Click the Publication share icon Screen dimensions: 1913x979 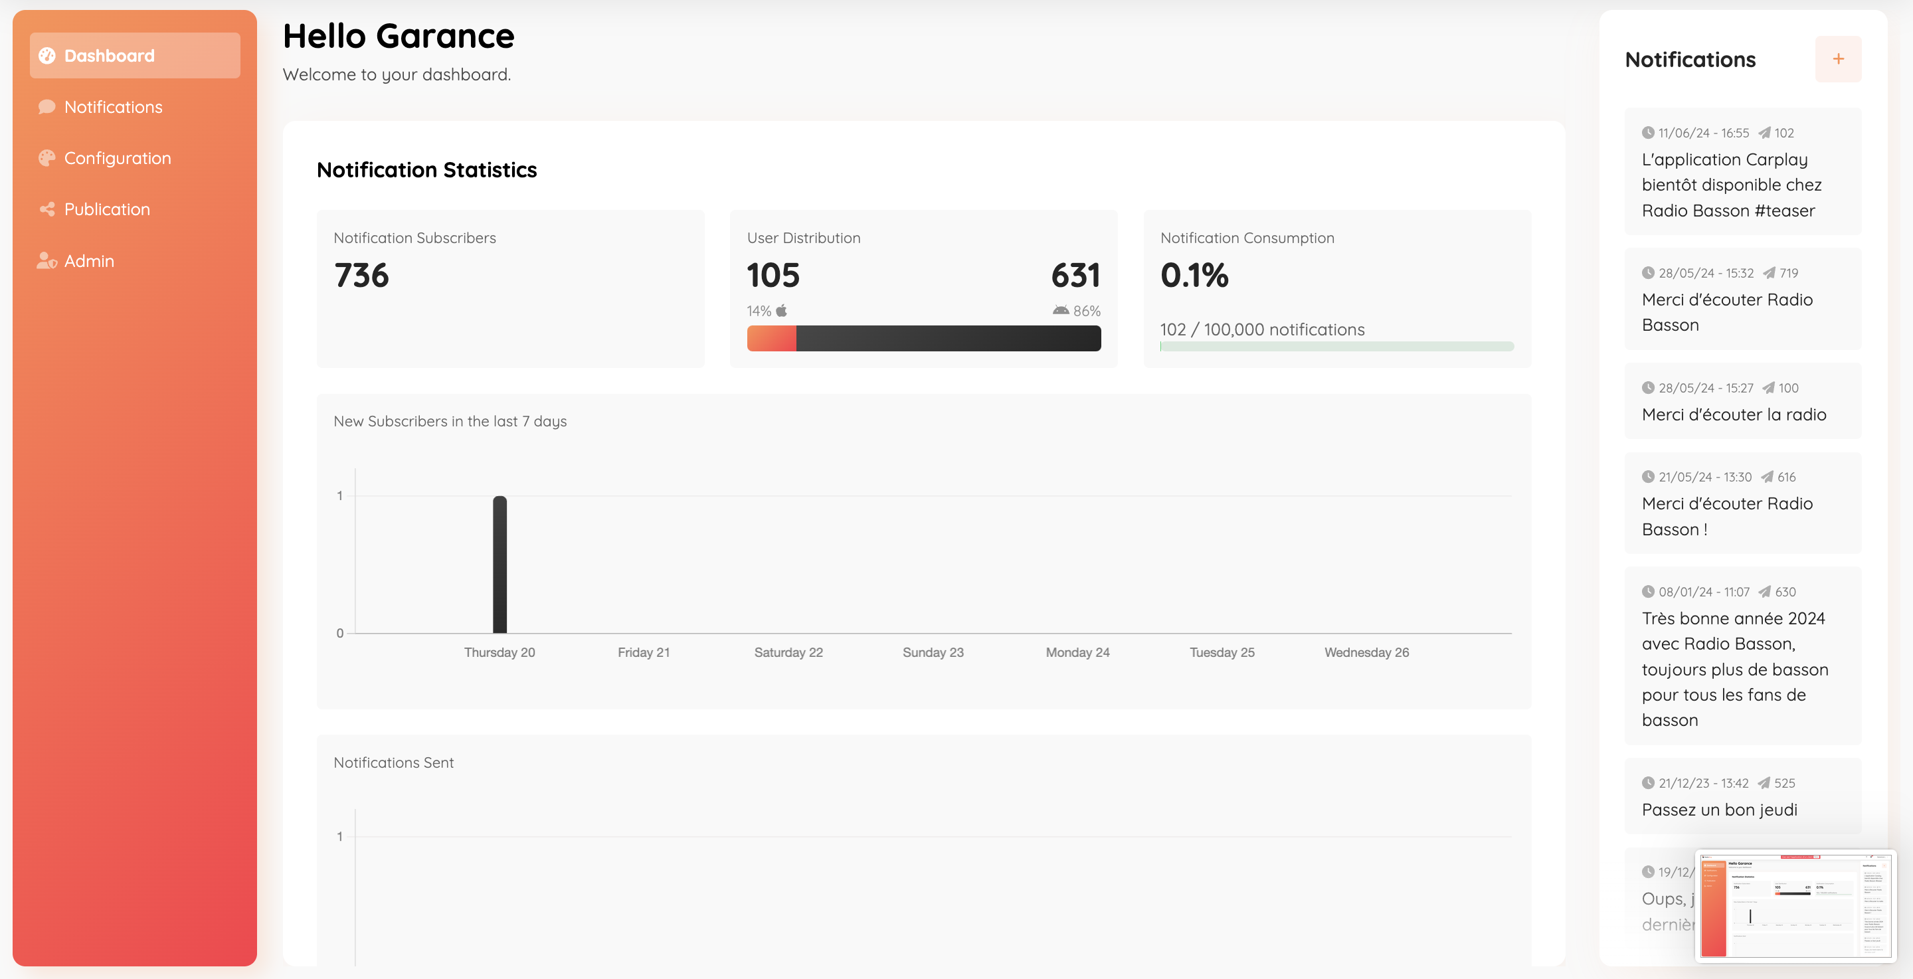pyautogui.click(x=46, y=209)
